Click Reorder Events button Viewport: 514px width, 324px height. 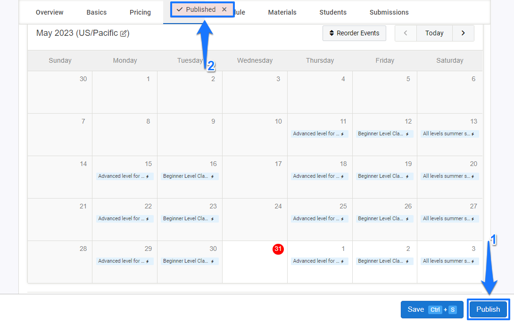[x=354, y=33]
